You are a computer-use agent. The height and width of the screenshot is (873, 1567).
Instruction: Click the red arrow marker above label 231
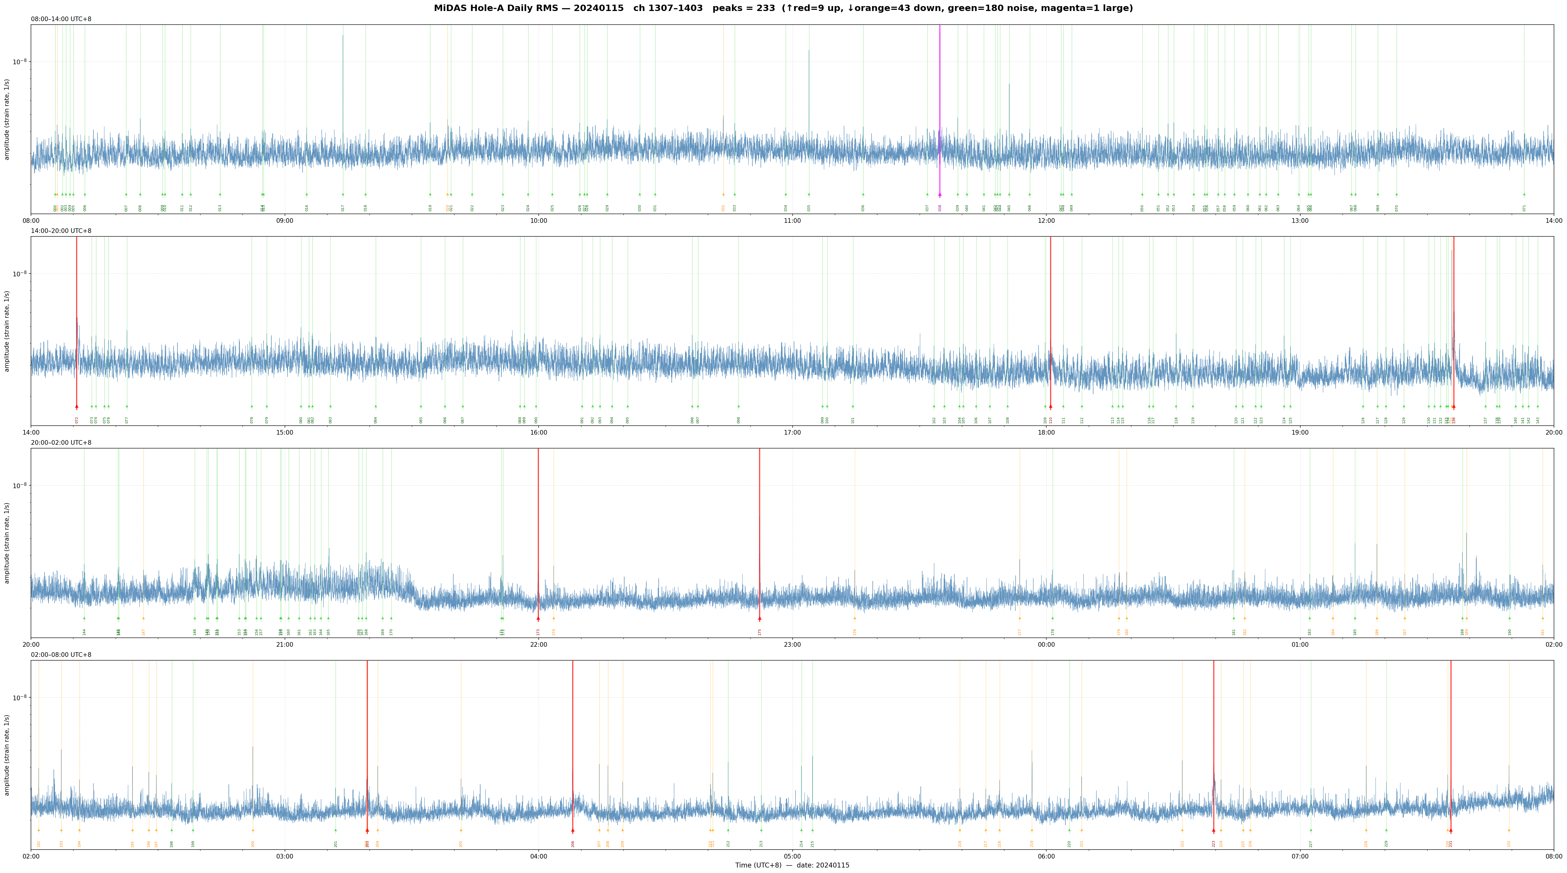tap(1451, 830)
